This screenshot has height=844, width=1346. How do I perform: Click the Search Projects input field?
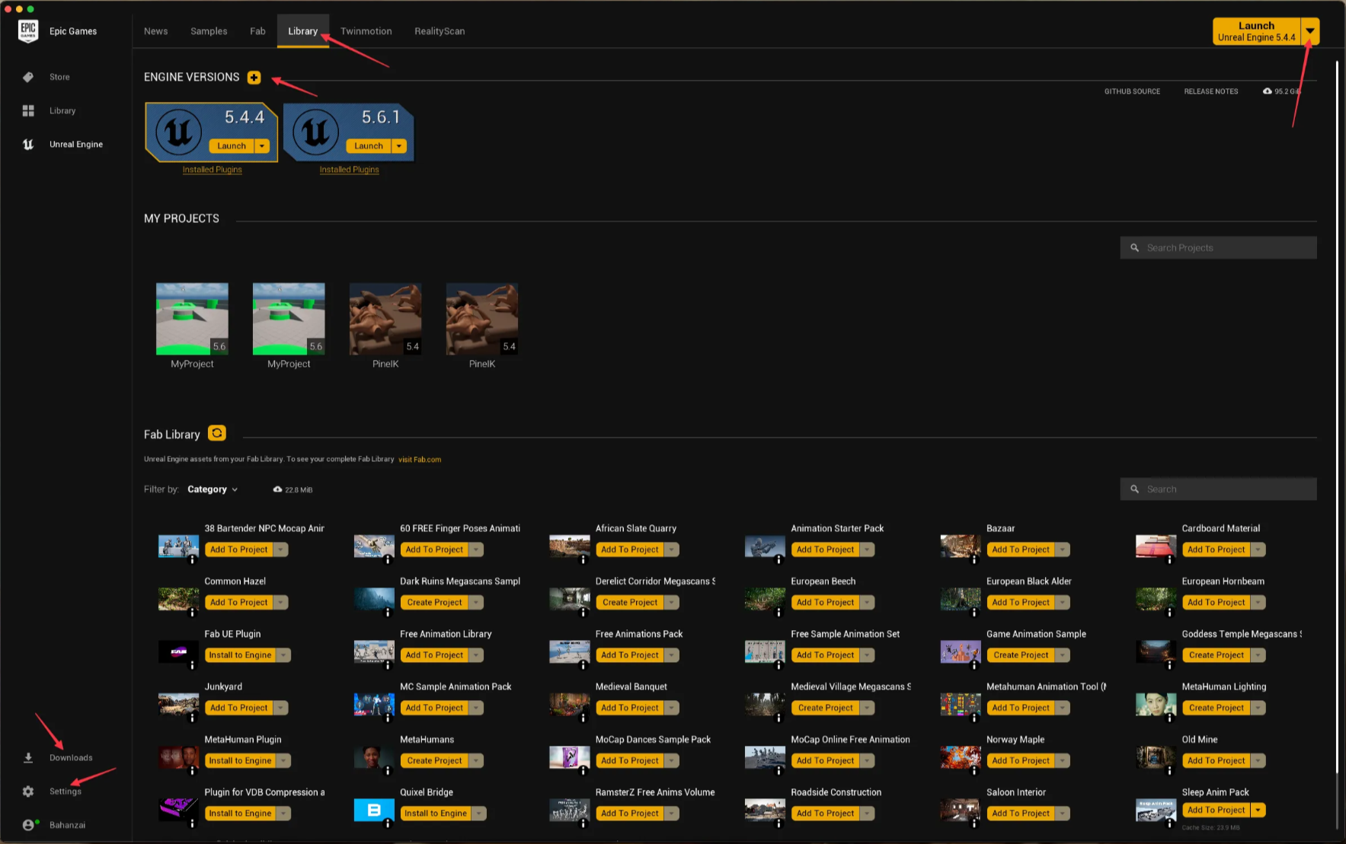tap(1218, 248)
